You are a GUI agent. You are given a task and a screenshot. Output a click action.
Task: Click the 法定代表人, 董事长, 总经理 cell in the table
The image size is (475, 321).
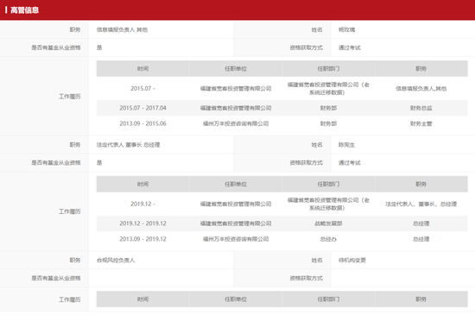pos(421,204)
